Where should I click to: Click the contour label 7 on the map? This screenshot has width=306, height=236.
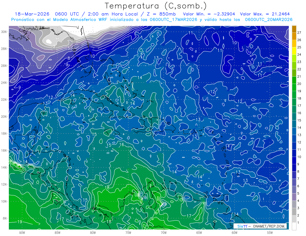(47, 72)
